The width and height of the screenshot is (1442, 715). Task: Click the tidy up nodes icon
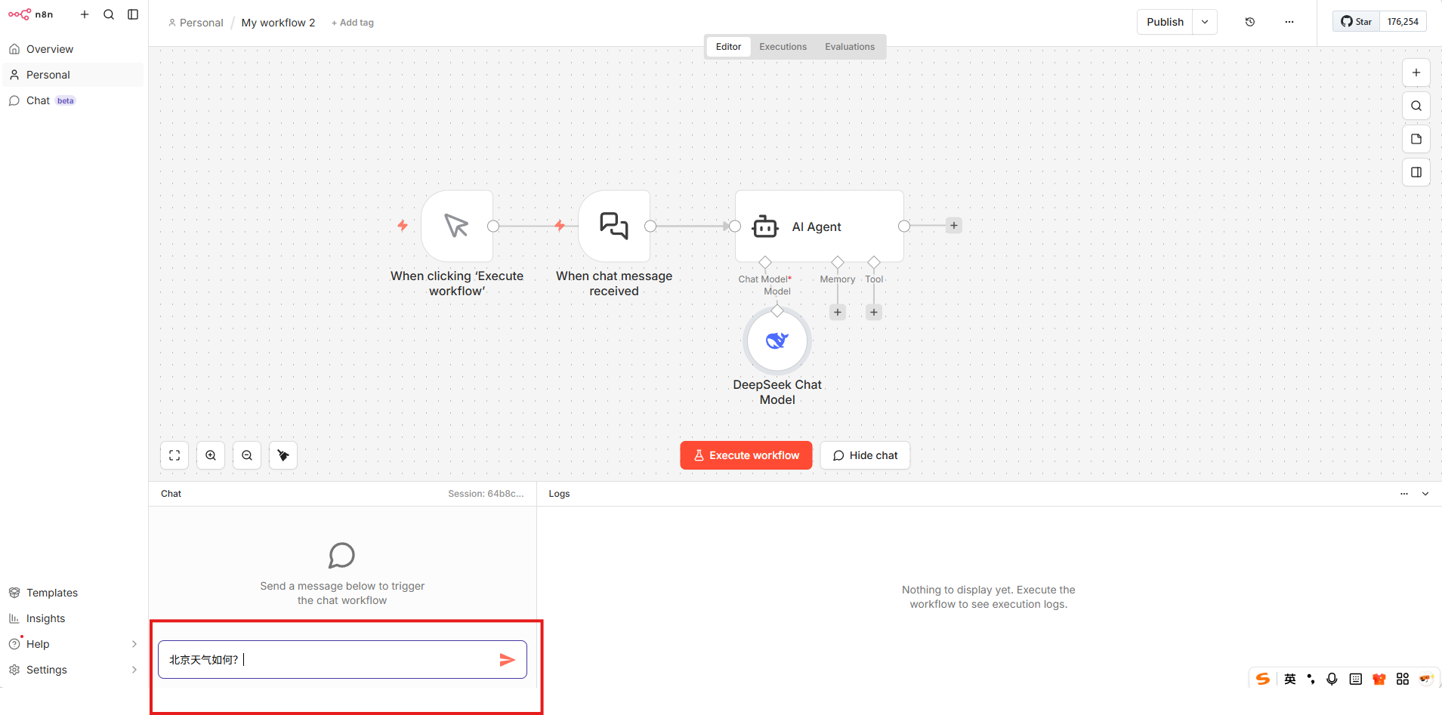tap(283, 455)
